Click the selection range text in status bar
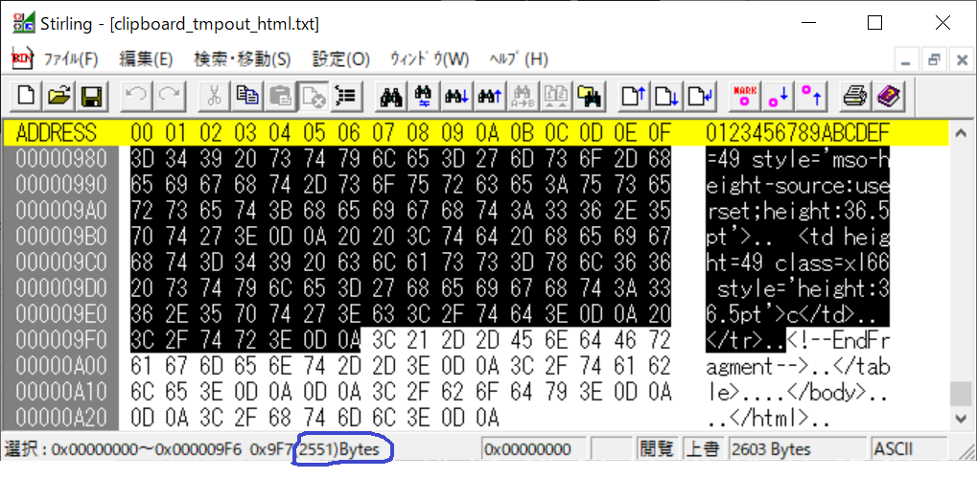This screenshot has width=977, height=479. (x=192, y=449)
